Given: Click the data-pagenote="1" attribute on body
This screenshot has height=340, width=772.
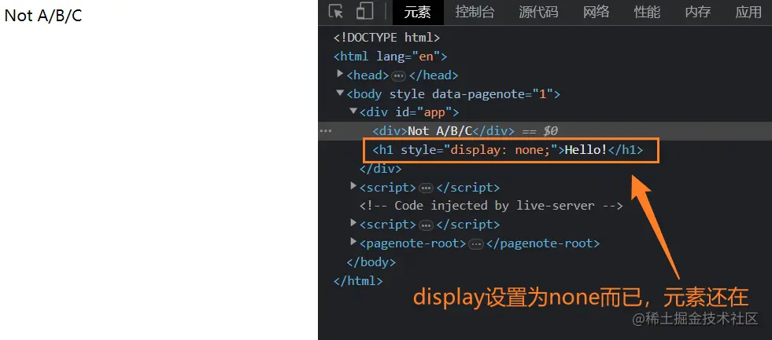Looking at the screenshot, I should (x=493, y=94).
